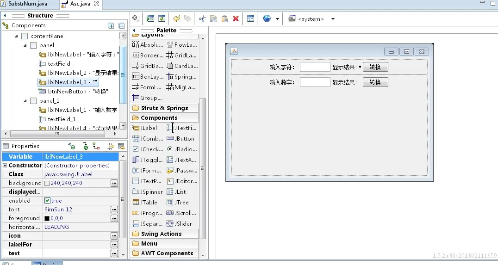Select JRadioButton component in palette

[x=181, y=149]
